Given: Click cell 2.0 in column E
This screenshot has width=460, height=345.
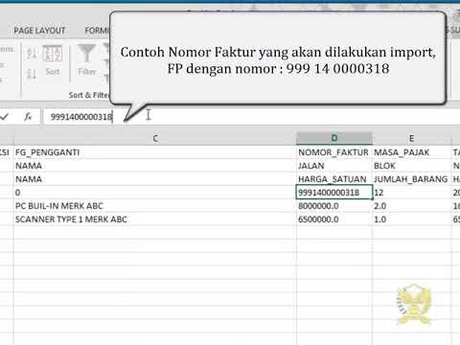Looking at the screenshot, I should click(412, 206).
